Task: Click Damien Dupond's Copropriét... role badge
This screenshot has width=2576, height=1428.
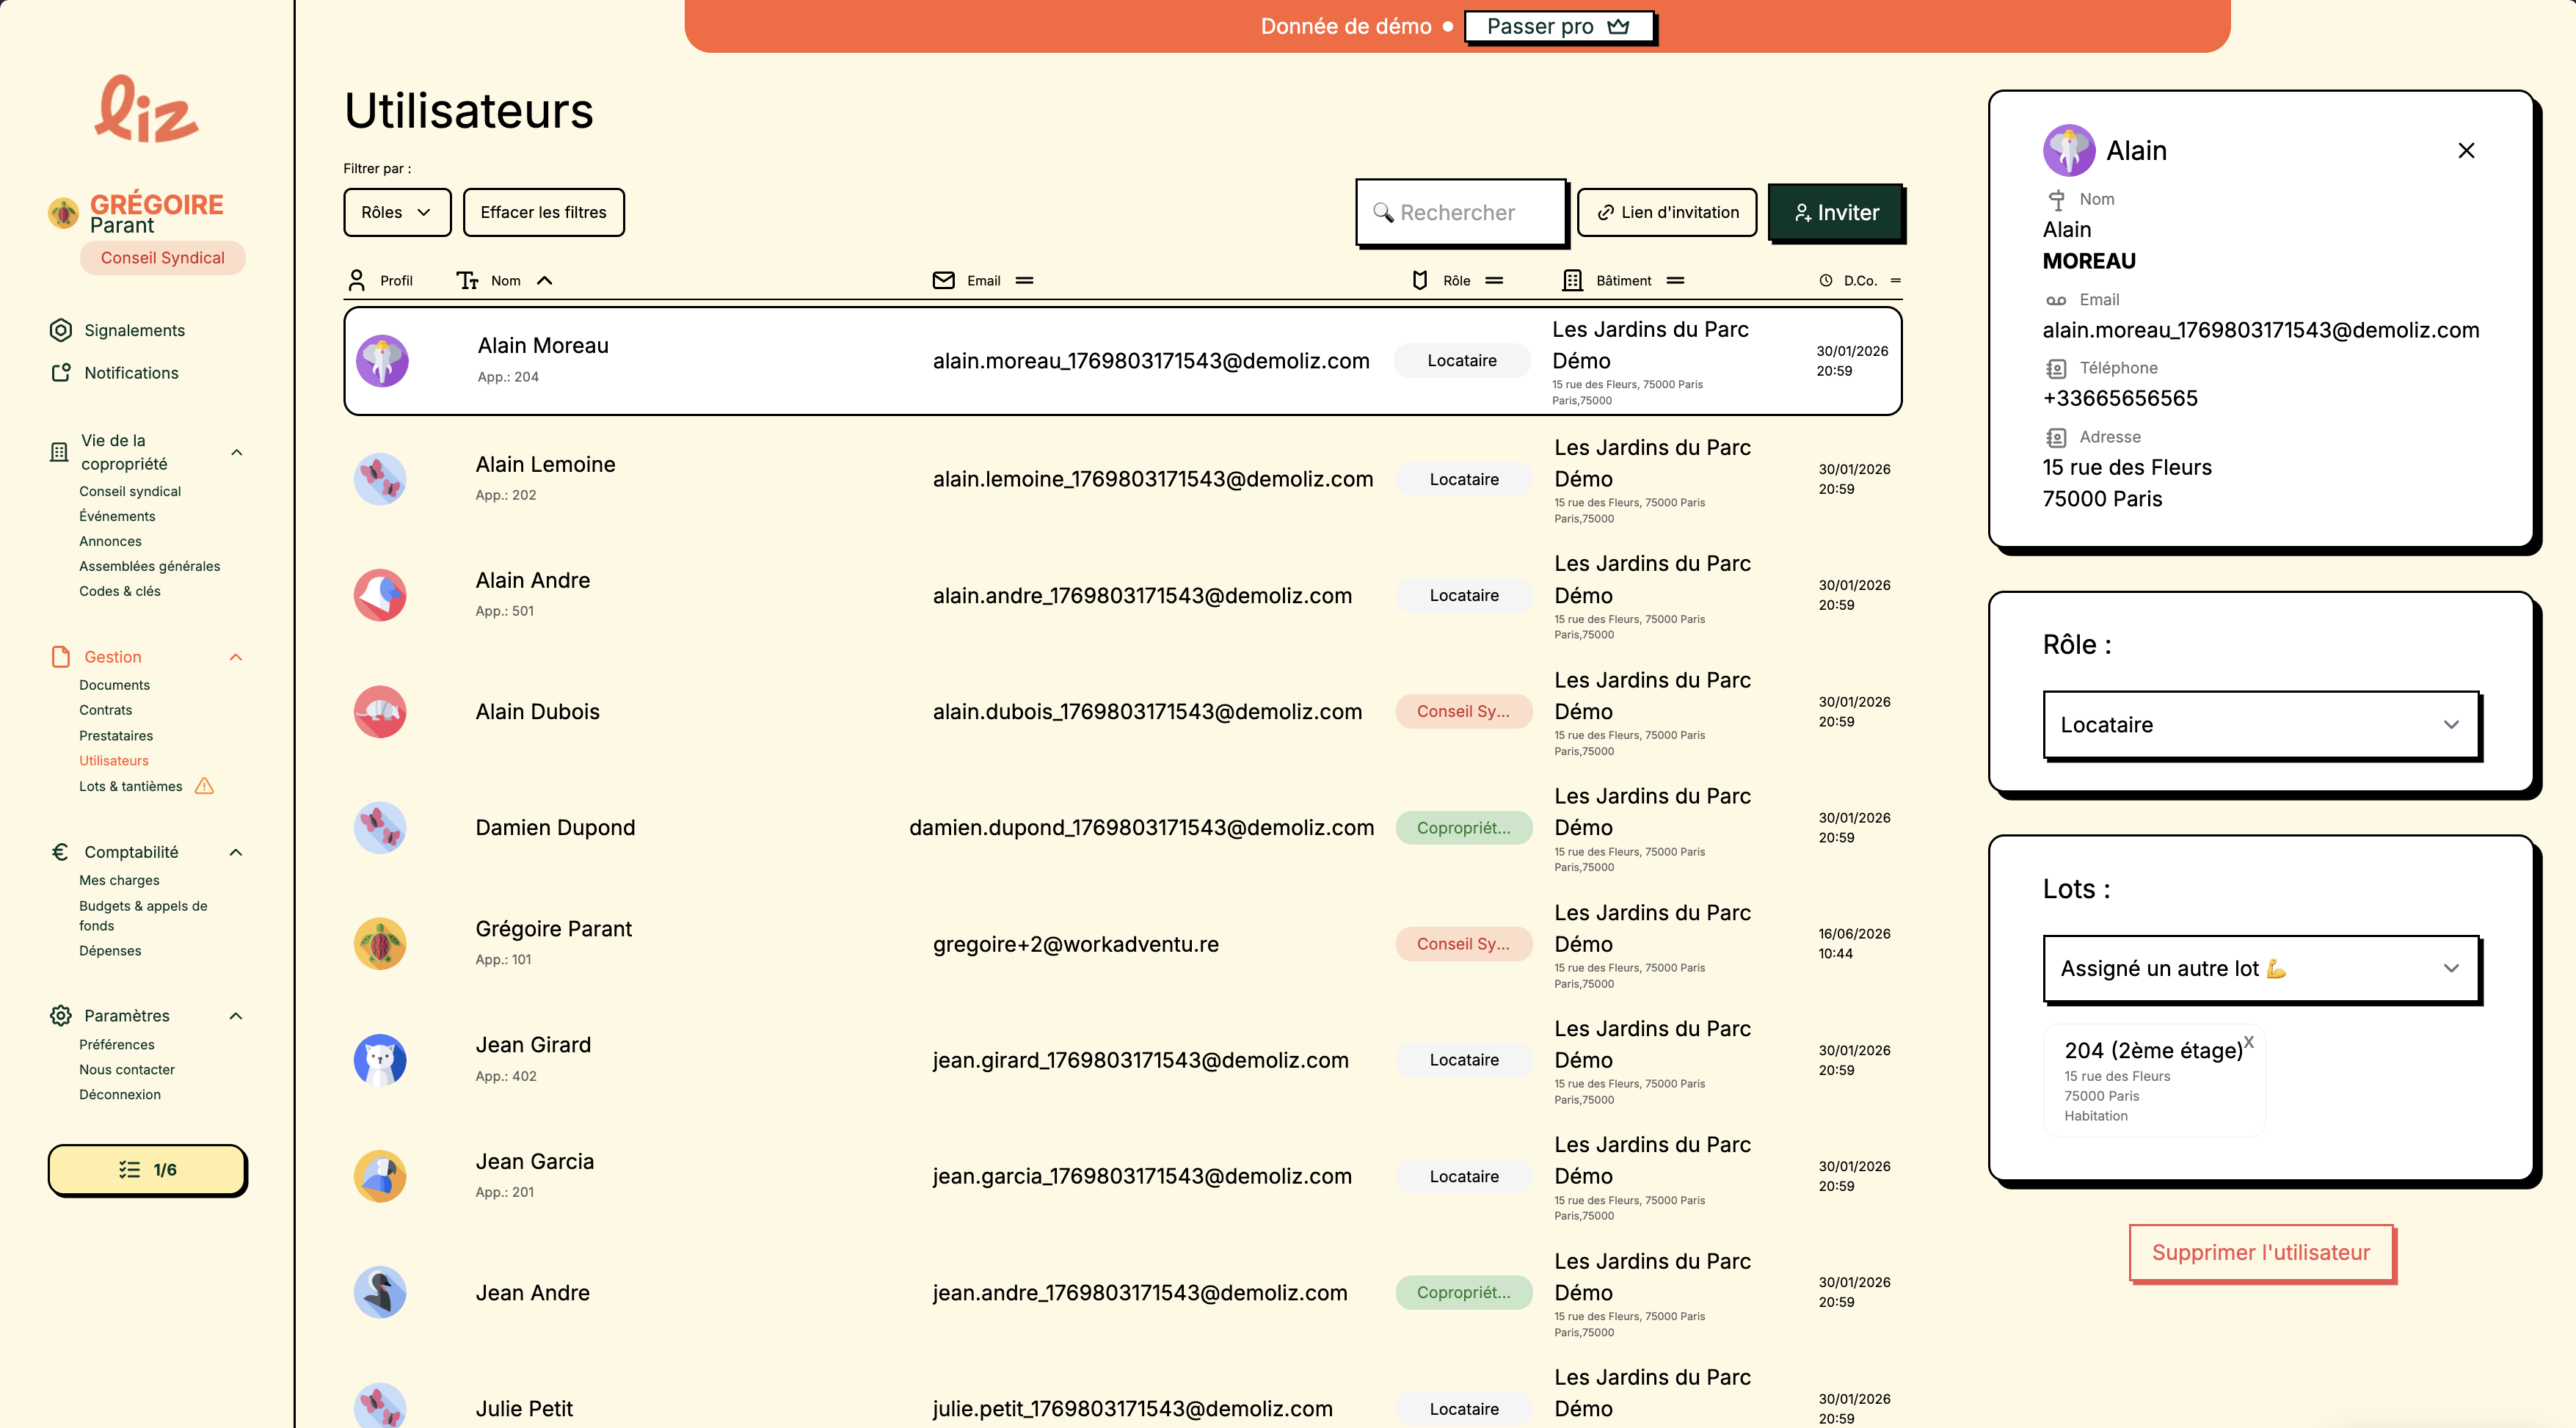Action: 1464,828
